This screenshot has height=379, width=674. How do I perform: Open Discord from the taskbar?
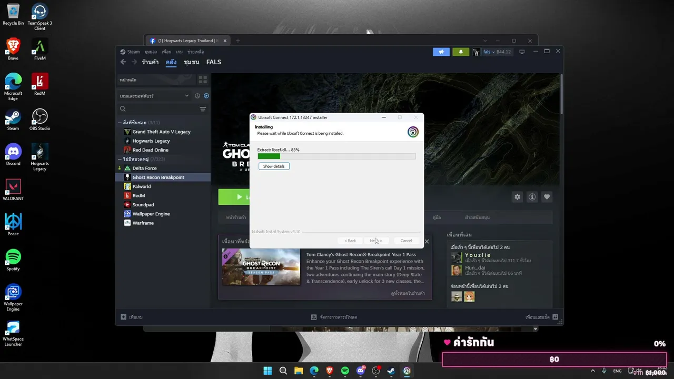361,371
